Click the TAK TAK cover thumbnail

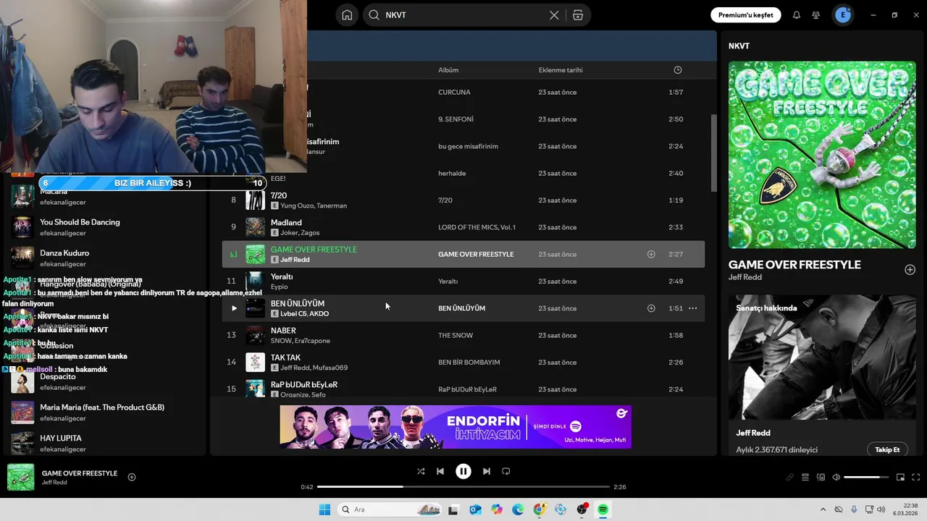coord(255,363)
